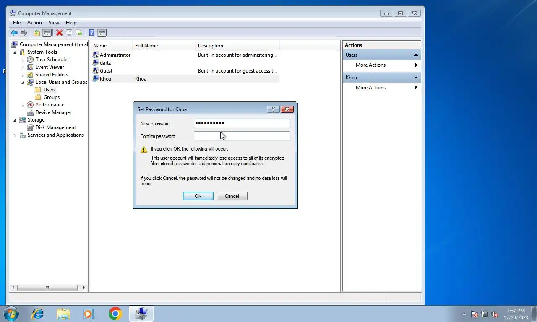Click the Task Scheduler clock icon
537x322 pixels.
coord(30,60)
